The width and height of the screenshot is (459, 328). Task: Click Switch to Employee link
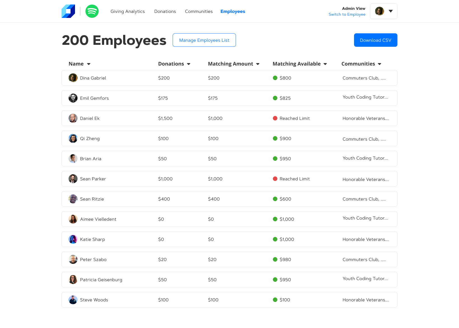tap(347, 14)
